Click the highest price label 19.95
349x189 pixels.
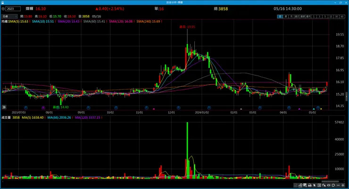point(187,27)
